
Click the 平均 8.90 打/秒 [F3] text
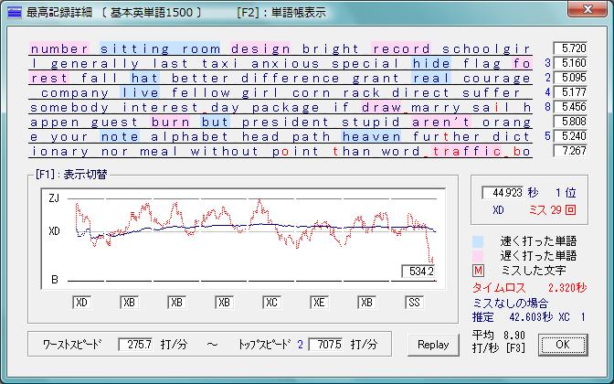(499, 341)
